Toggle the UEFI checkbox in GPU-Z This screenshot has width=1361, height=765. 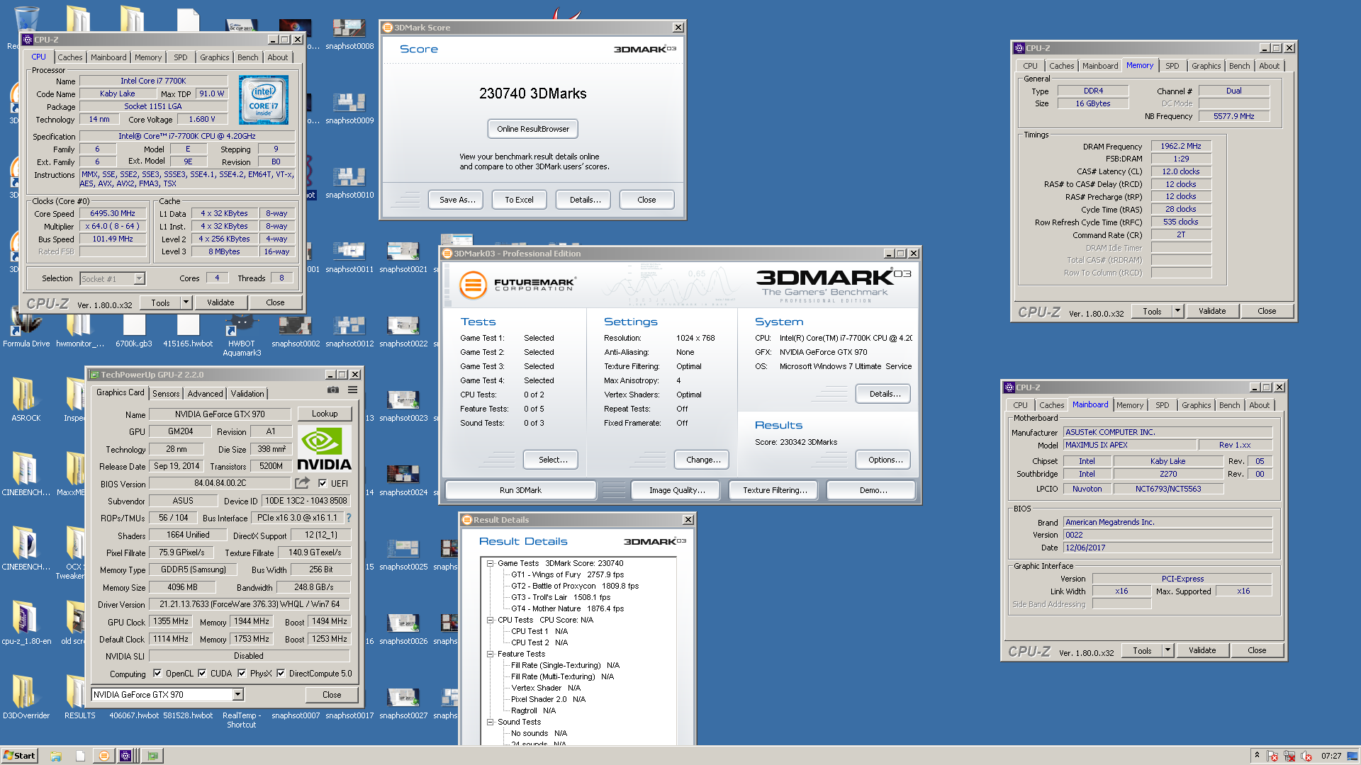coord(323,483)
